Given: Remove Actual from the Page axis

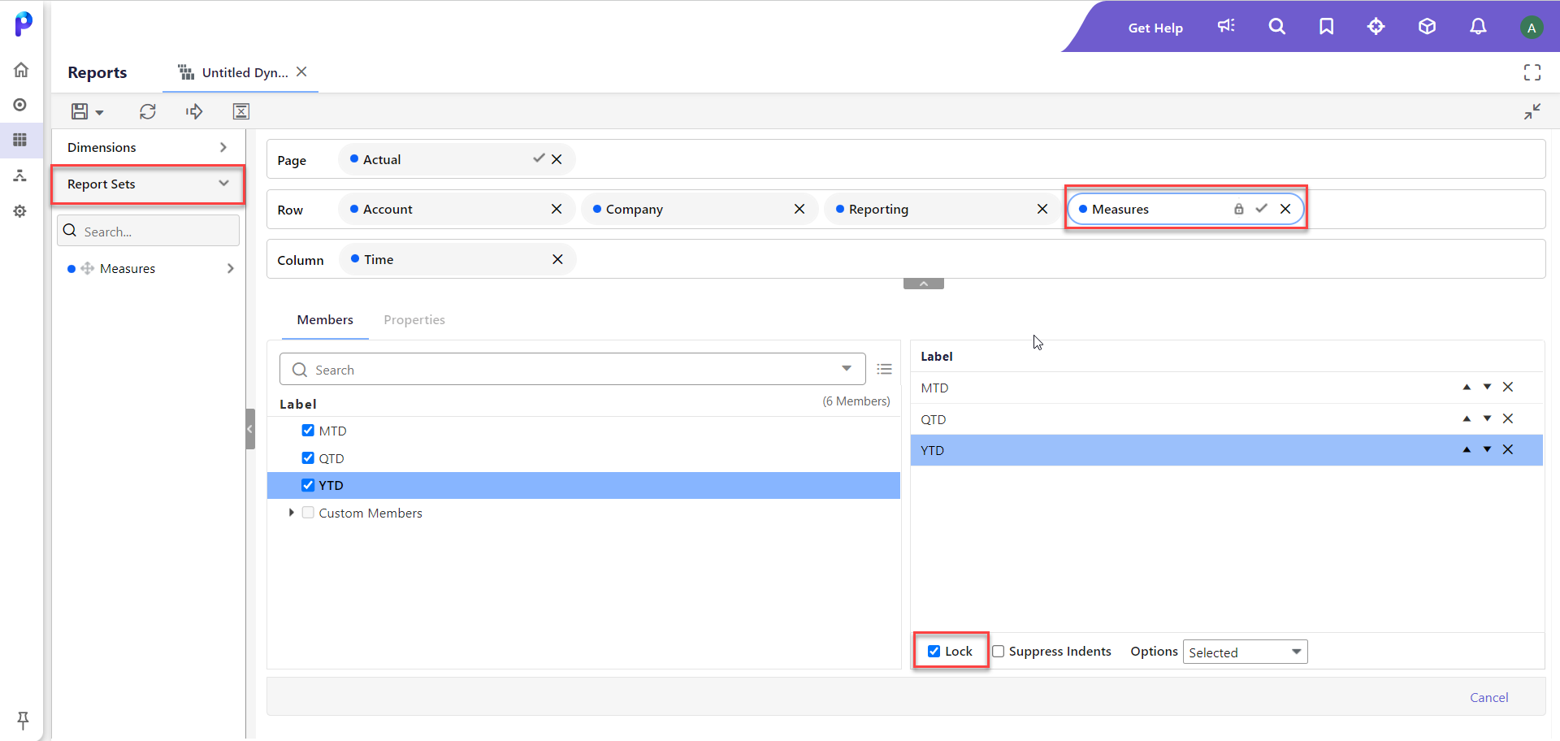Looking at the screenshot, I should (x=557, y=159).
